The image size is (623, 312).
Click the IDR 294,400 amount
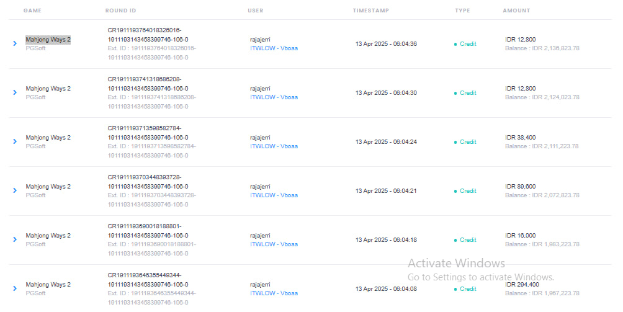point(522,285)
